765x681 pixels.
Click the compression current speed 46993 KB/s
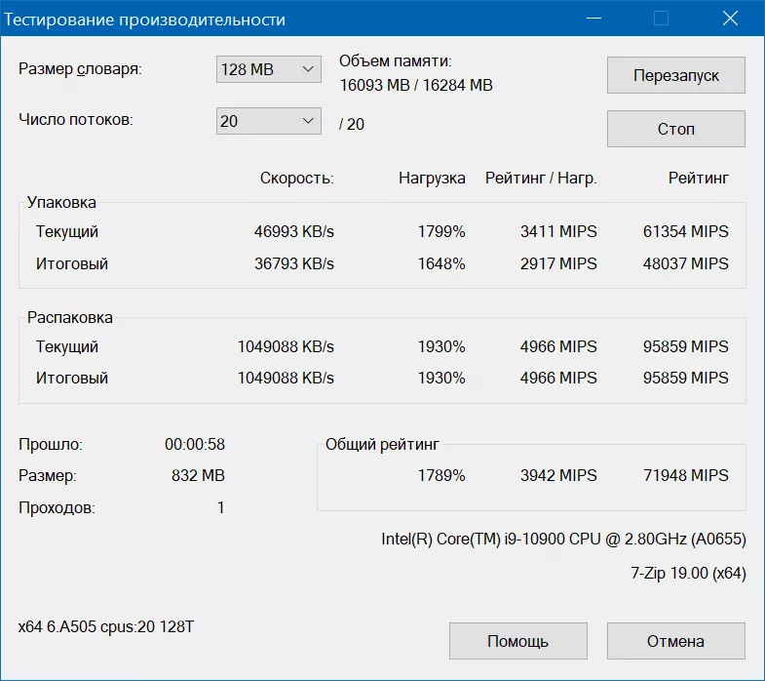(293, 231)
